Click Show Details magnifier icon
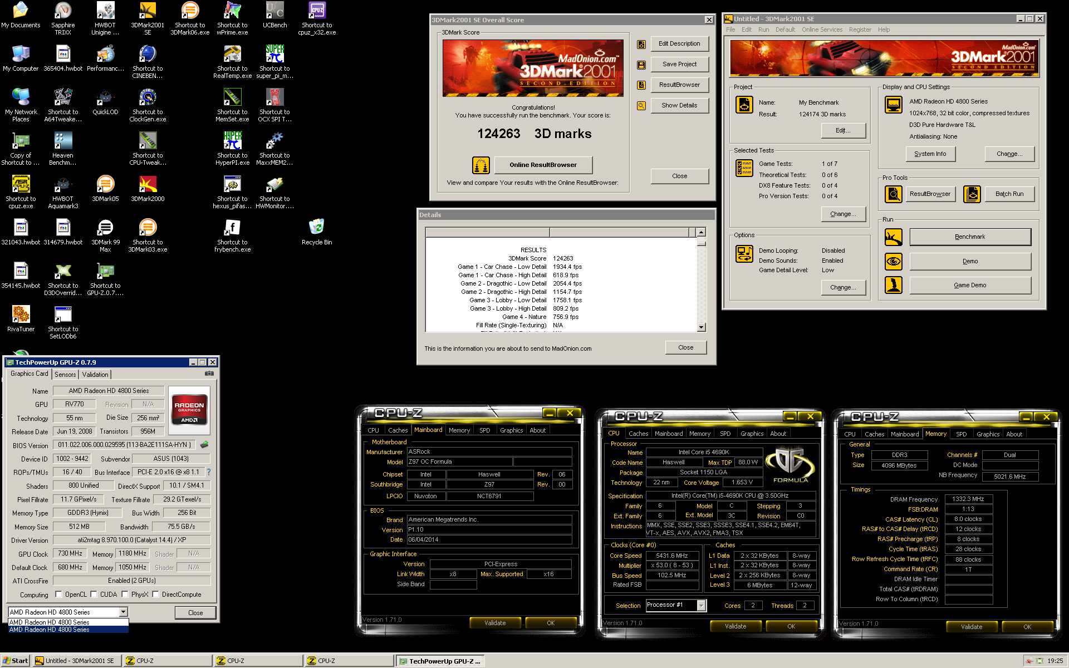1069x668 pixels. [x=641, y=106]
